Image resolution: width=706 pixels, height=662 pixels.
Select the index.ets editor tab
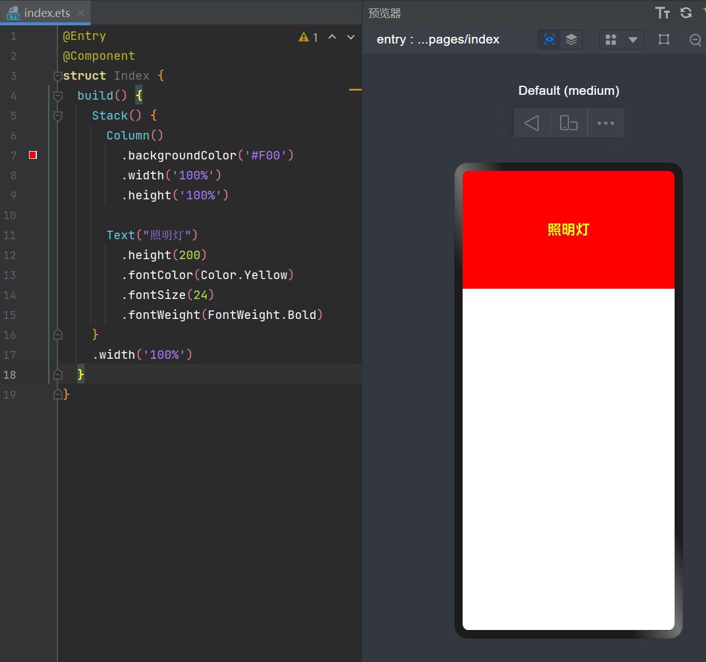click(45, 13)
